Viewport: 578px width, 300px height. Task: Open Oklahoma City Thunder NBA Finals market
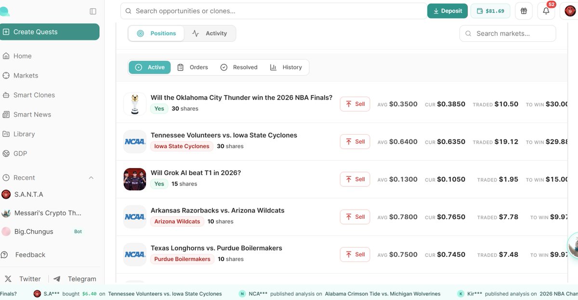241,98
